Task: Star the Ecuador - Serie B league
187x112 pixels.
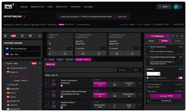Action: 11,80
